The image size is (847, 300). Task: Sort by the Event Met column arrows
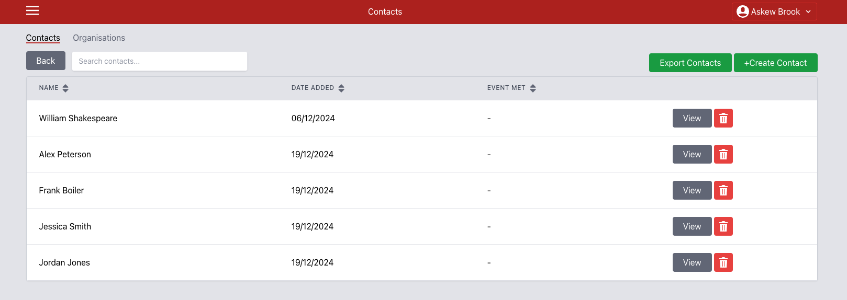point(533,88)
